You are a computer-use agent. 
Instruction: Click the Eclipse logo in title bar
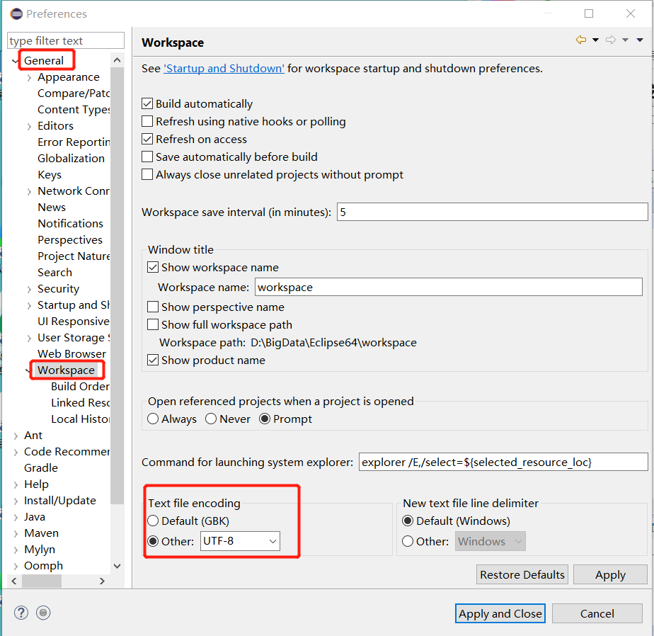16,13
